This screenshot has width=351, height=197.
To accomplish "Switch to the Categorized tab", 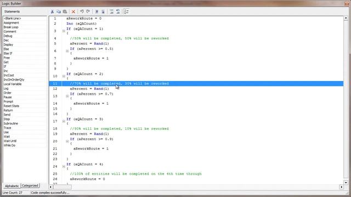I will (x=30, y=186).
